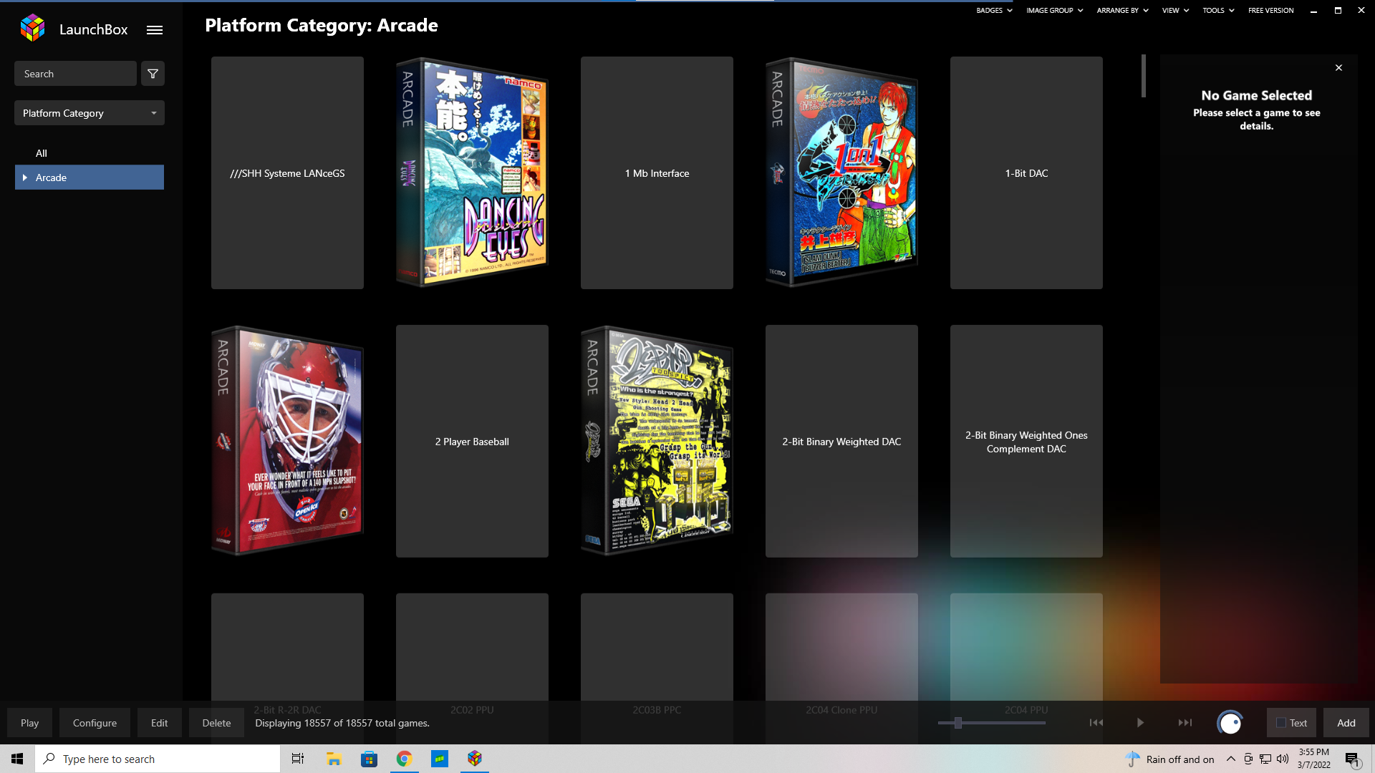Play the background music
The height and width of the screenshot is (773, 1375).
tap(1140, 723)
